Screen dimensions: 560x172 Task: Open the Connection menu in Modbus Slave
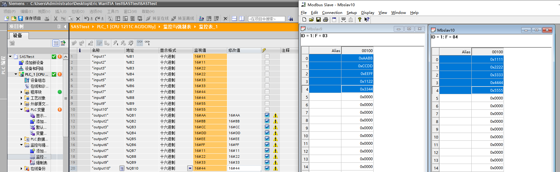332,13
